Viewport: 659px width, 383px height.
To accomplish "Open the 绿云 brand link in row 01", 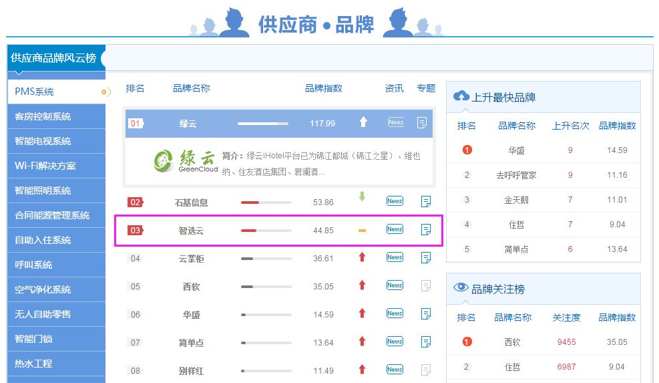I will pyautogui.click(x=188, y=124).
